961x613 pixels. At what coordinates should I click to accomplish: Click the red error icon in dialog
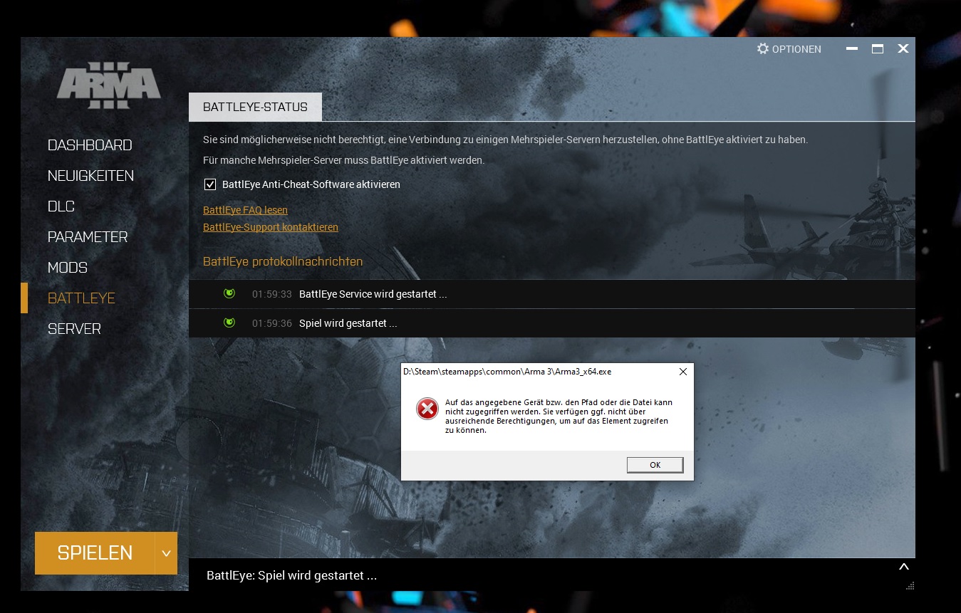tap(427, 409)
